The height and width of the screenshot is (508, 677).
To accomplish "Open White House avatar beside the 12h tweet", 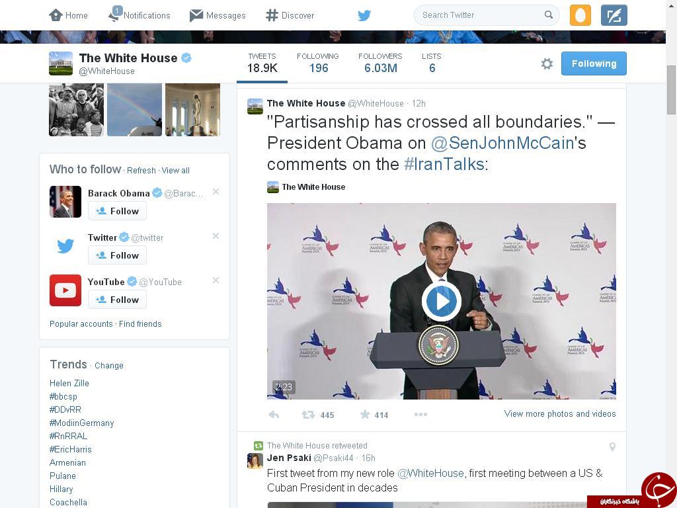I will coord(255,106).
